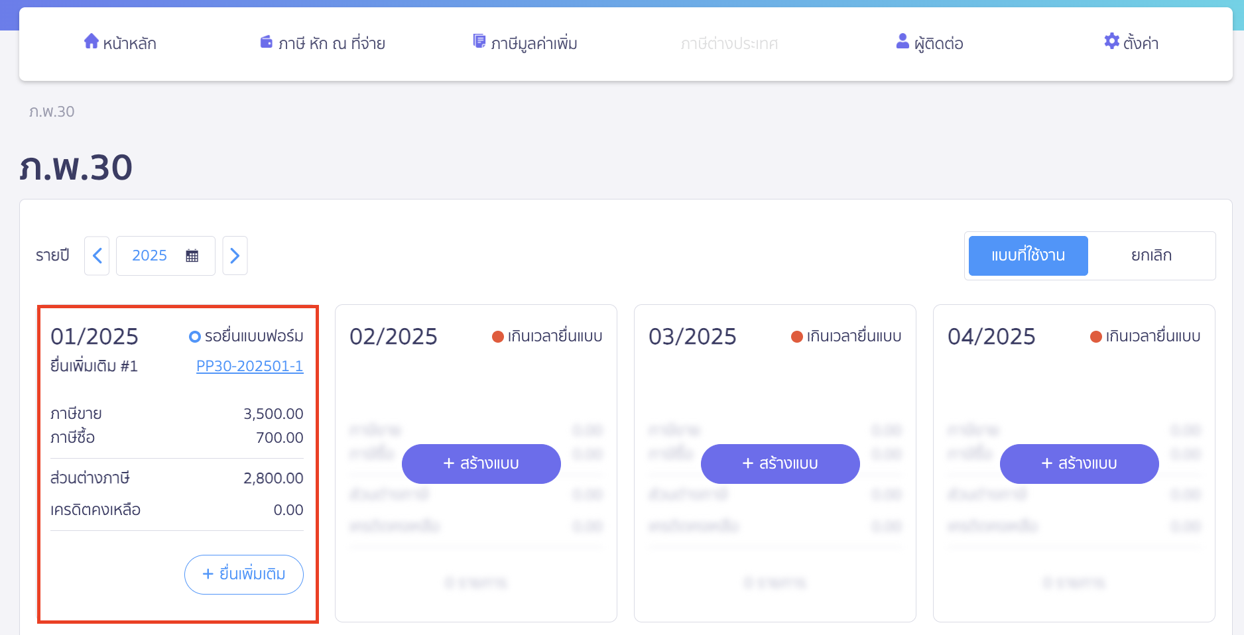
Task: Create a form for 03/2025
Action: [780, 464]
